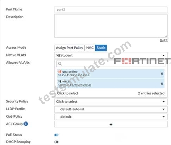Screen dimensions: 171x145
Task: Add an ACL Group with plus button
Action: pos(111,124)
